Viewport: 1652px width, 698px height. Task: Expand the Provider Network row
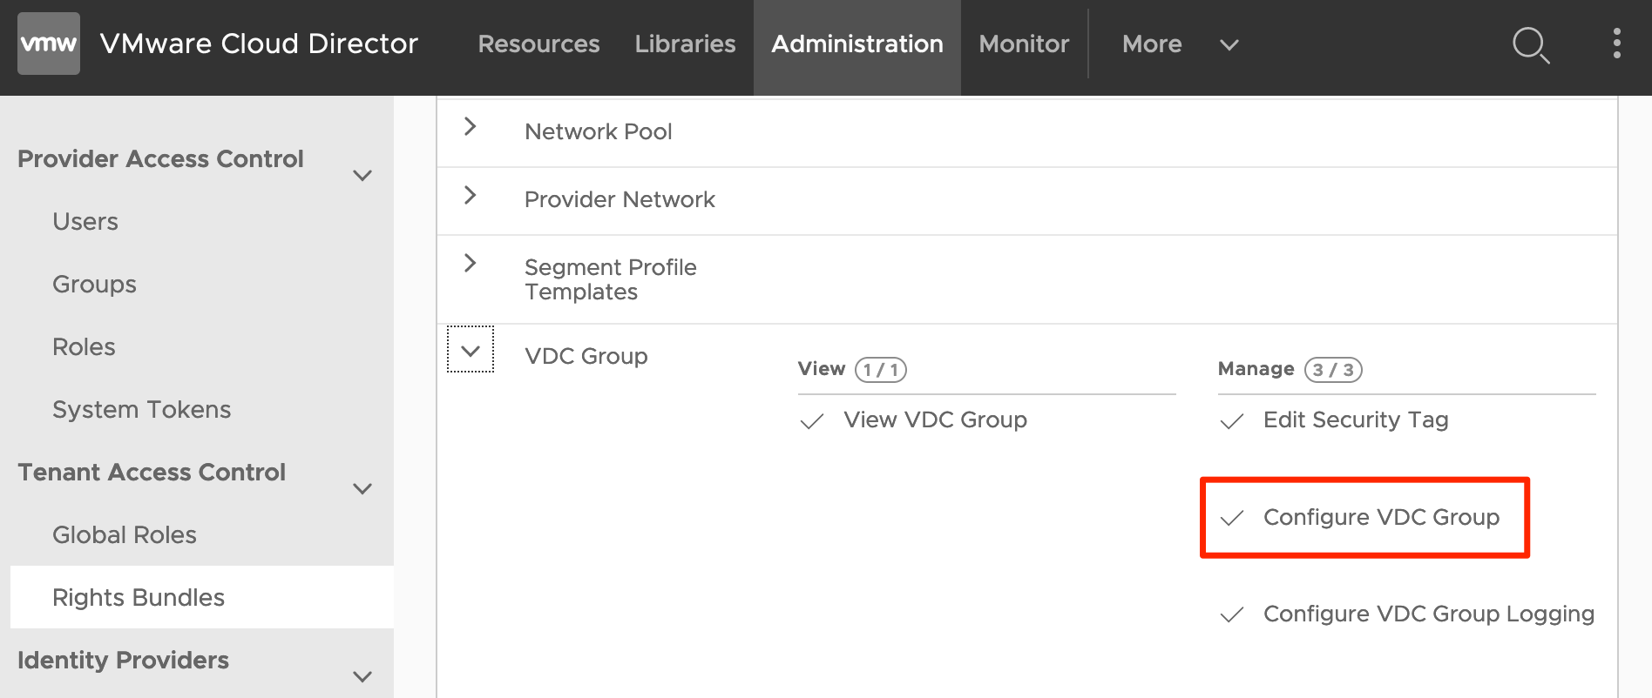point(471,195)
